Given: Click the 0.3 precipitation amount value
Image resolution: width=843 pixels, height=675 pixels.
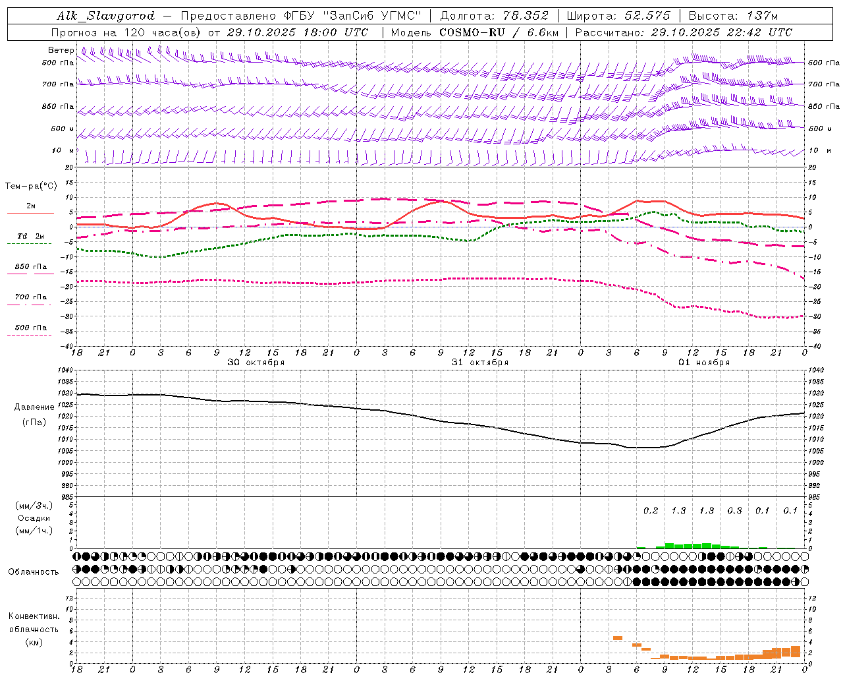Looking at the screenshot, I should pyautogui.click(x=734, y=511).
